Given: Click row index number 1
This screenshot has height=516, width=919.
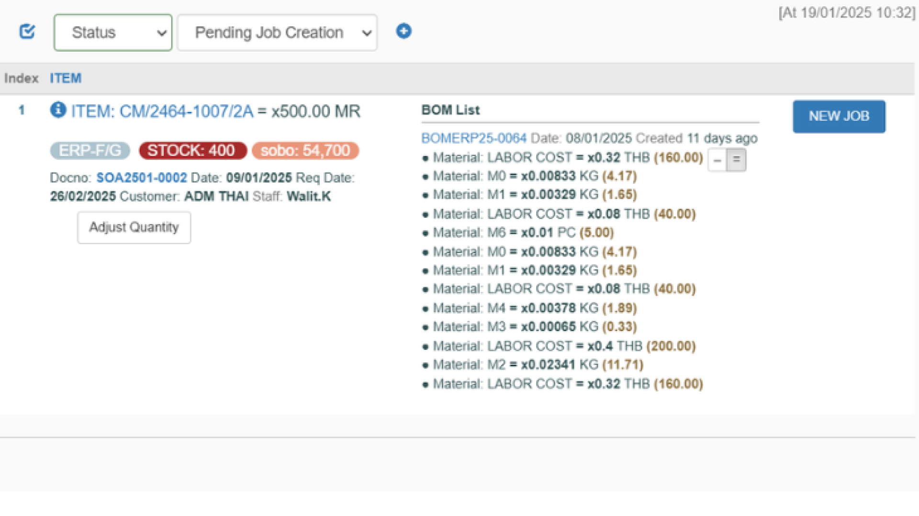Looking at the screenshot, I should 22,110.
